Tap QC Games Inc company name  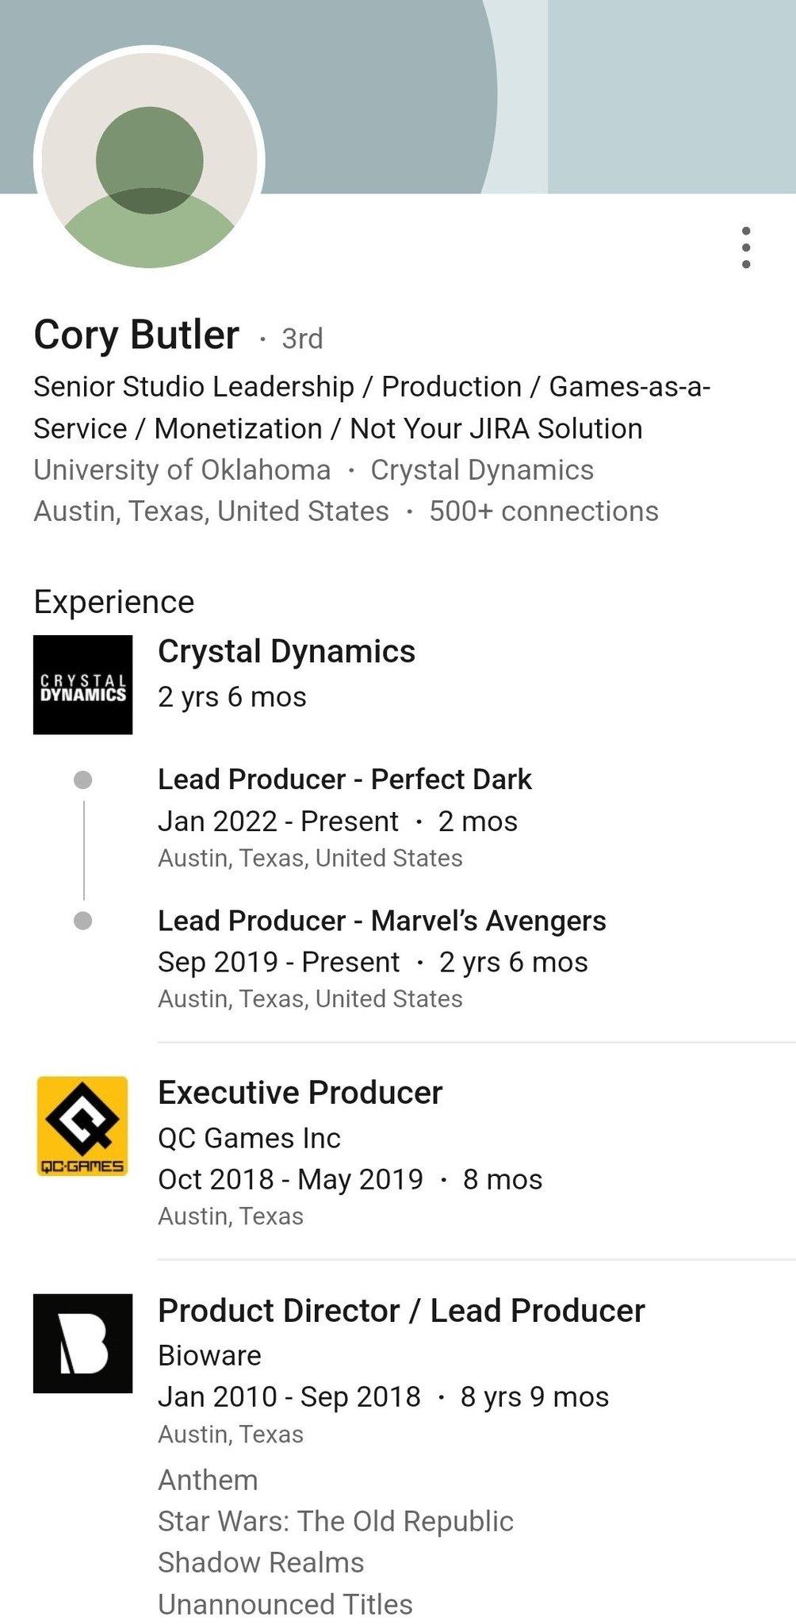(x=249, y=1138)
